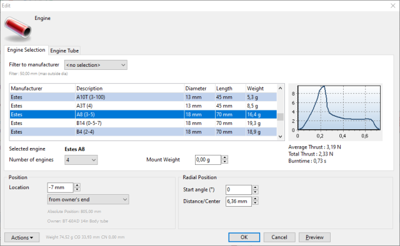Click the engine list scroll down arrow

(281, 137)
